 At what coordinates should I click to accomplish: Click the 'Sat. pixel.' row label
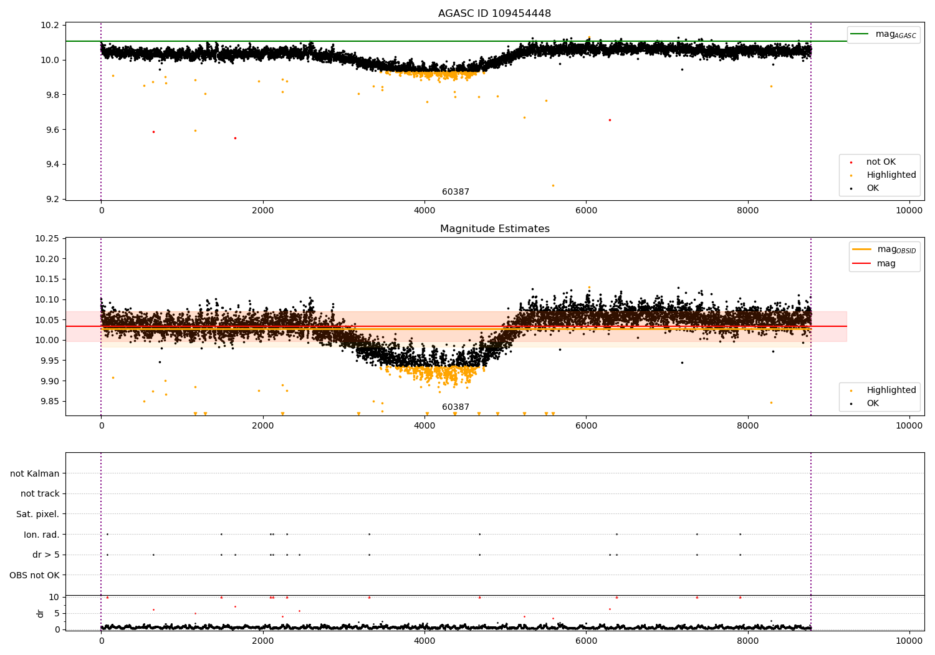pos(38,515)
